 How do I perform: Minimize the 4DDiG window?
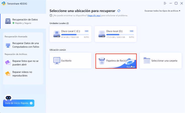point(171,3)
